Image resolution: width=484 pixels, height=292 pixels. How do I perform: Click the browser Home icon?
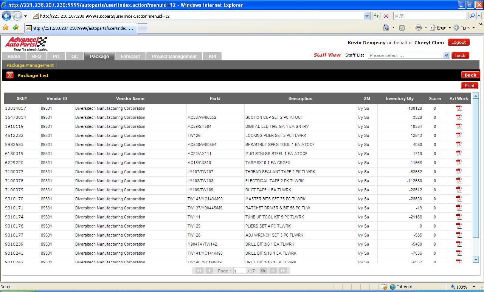(386, 28)
